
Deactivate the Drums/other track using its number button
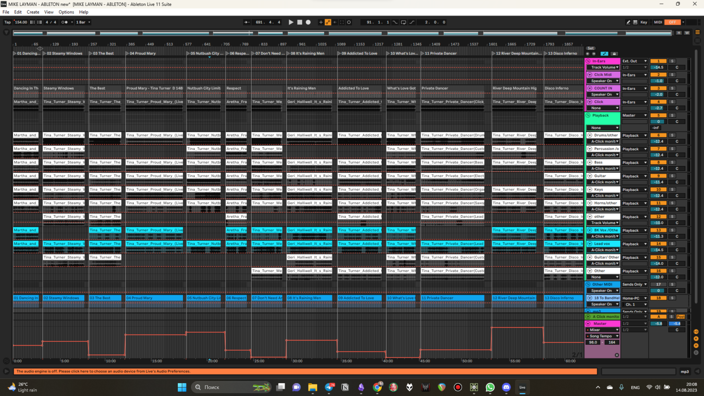coord(658,135)
